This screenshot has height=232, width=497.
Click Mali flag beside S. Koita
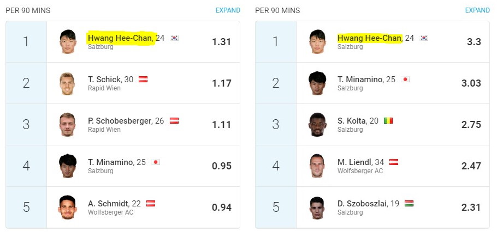click(x=388, y=121)
